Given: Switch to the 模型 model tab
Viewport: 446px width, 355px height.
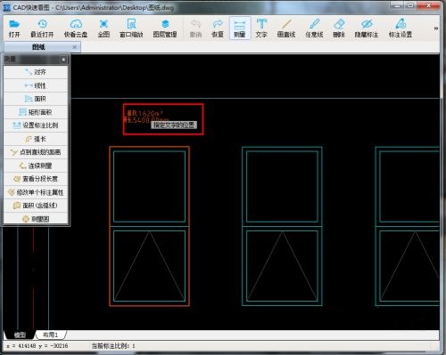Looking at the screenshot, I should (x=20, y=335).
